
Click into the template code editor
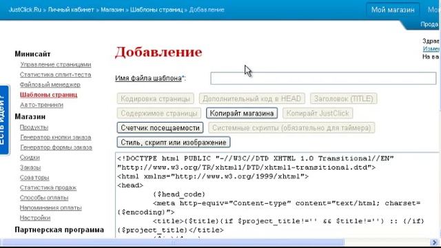click(277, 195)
